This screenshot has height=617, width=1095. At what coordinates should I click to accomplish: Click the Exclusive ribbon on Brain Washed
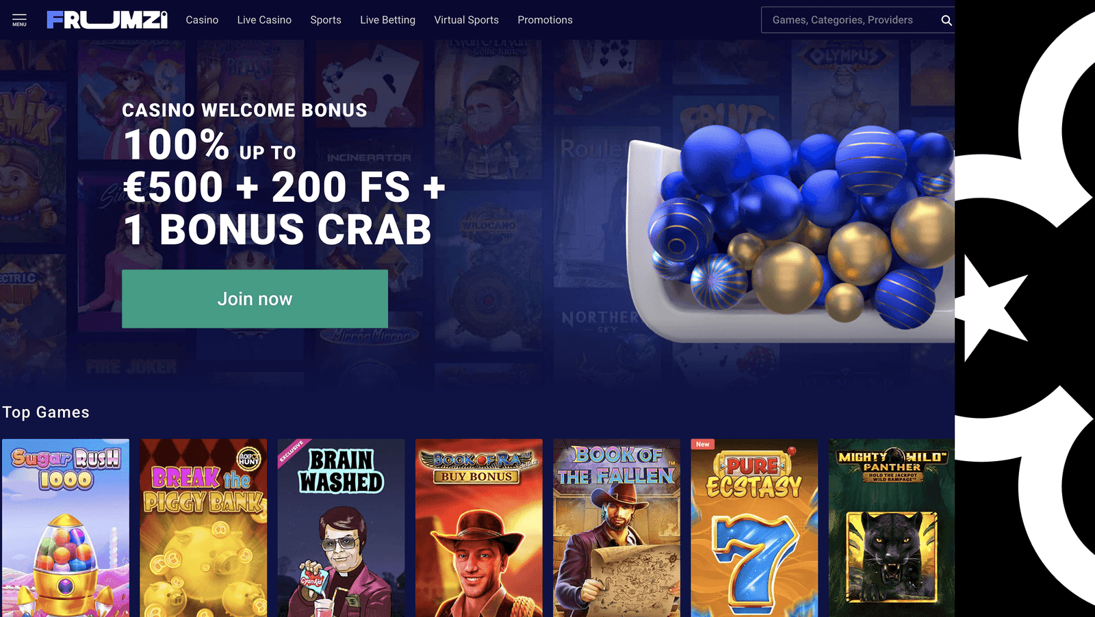(x=292, y=451)
